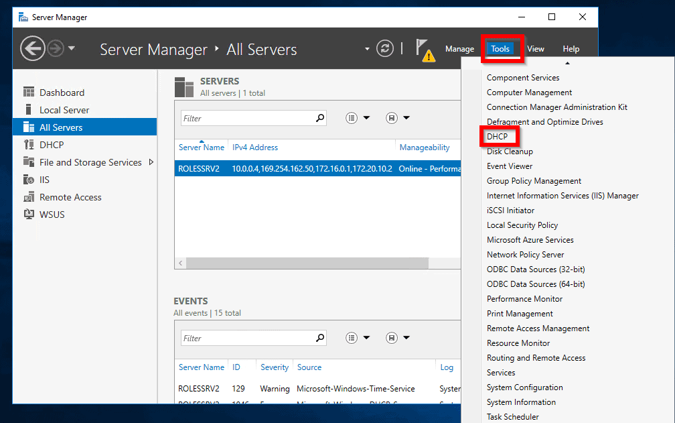
Task: Select the Microsoft-Windows-Time-Service event row
Action: 317,389
